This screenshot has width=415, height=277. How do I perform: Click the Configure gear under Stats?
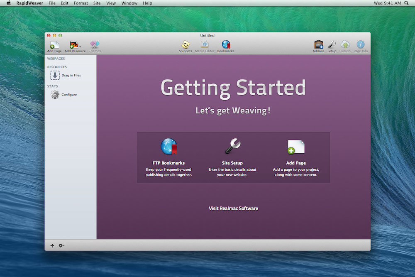[x=55, y=95]
